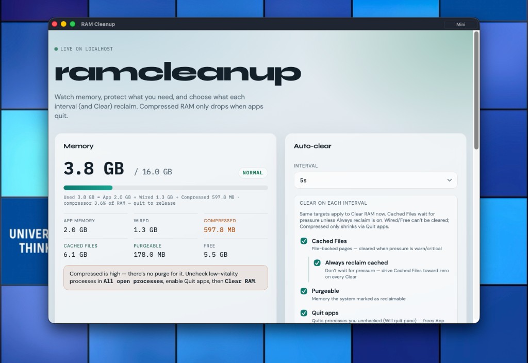Screen dimensions: 528x363
Task: Uncheck the Quit apps checkbox
Action: [304, 313]
